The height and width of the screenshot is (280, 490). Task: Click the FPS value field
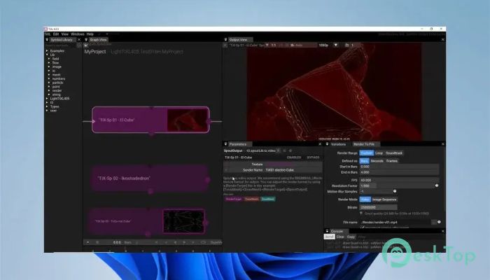click(399, 181)
